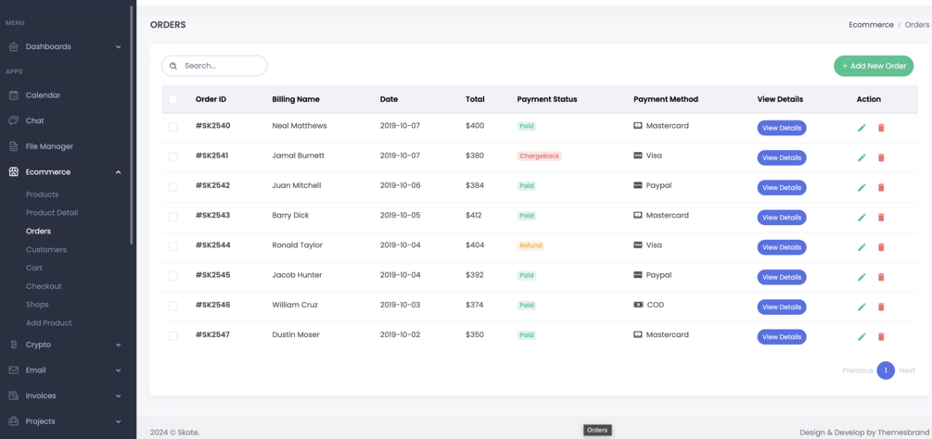Image resolution: width=932 pixels, height=439 pixels.
Task: Check the box for order #SK2541
Action: tap(173, 157)
